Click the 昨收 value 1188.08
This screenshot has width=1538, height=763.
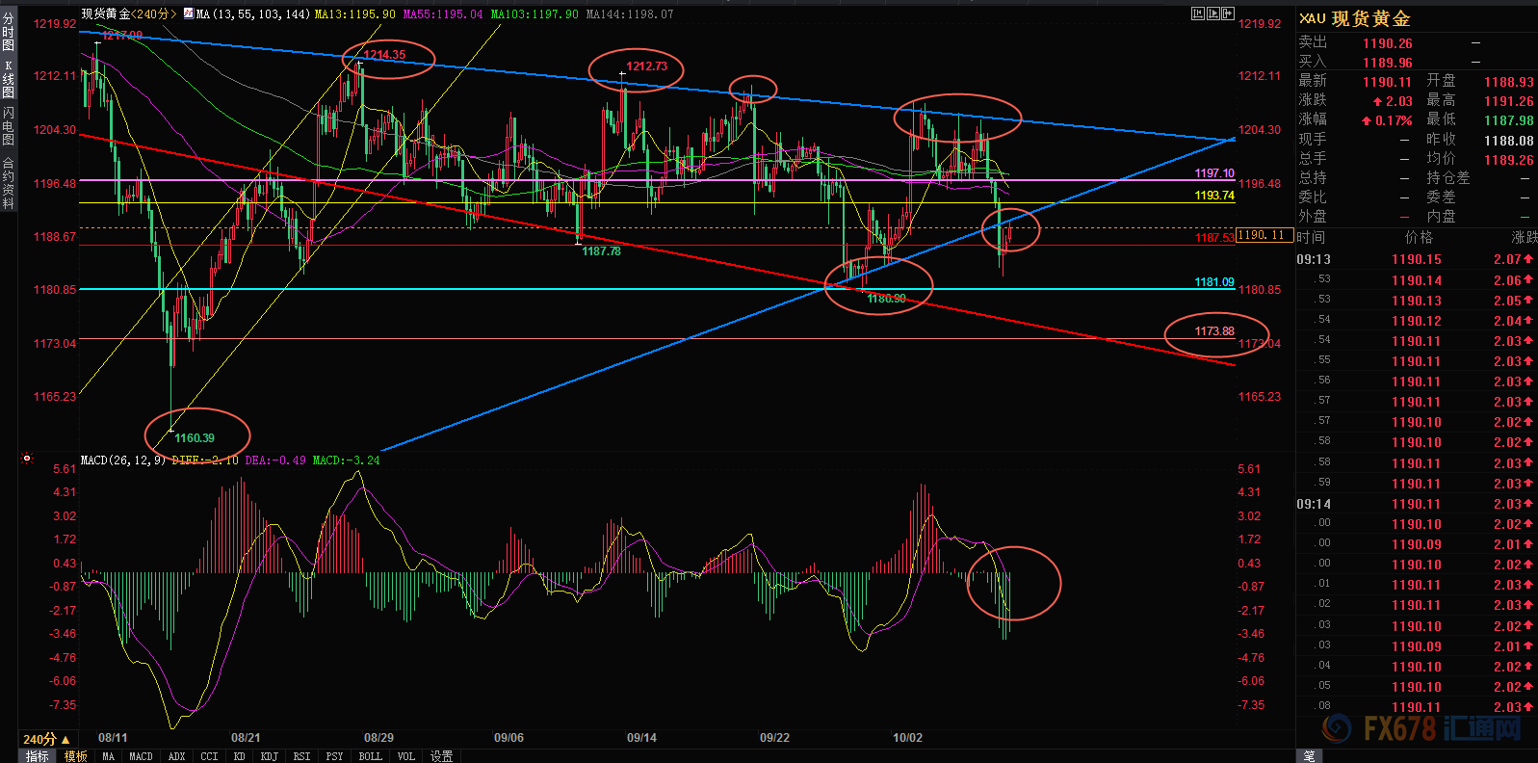[1509, 141]
